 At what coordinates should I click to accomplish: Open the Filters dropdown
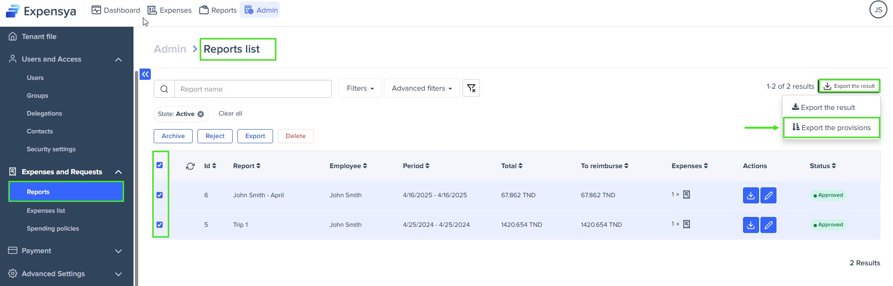point(360,88)
